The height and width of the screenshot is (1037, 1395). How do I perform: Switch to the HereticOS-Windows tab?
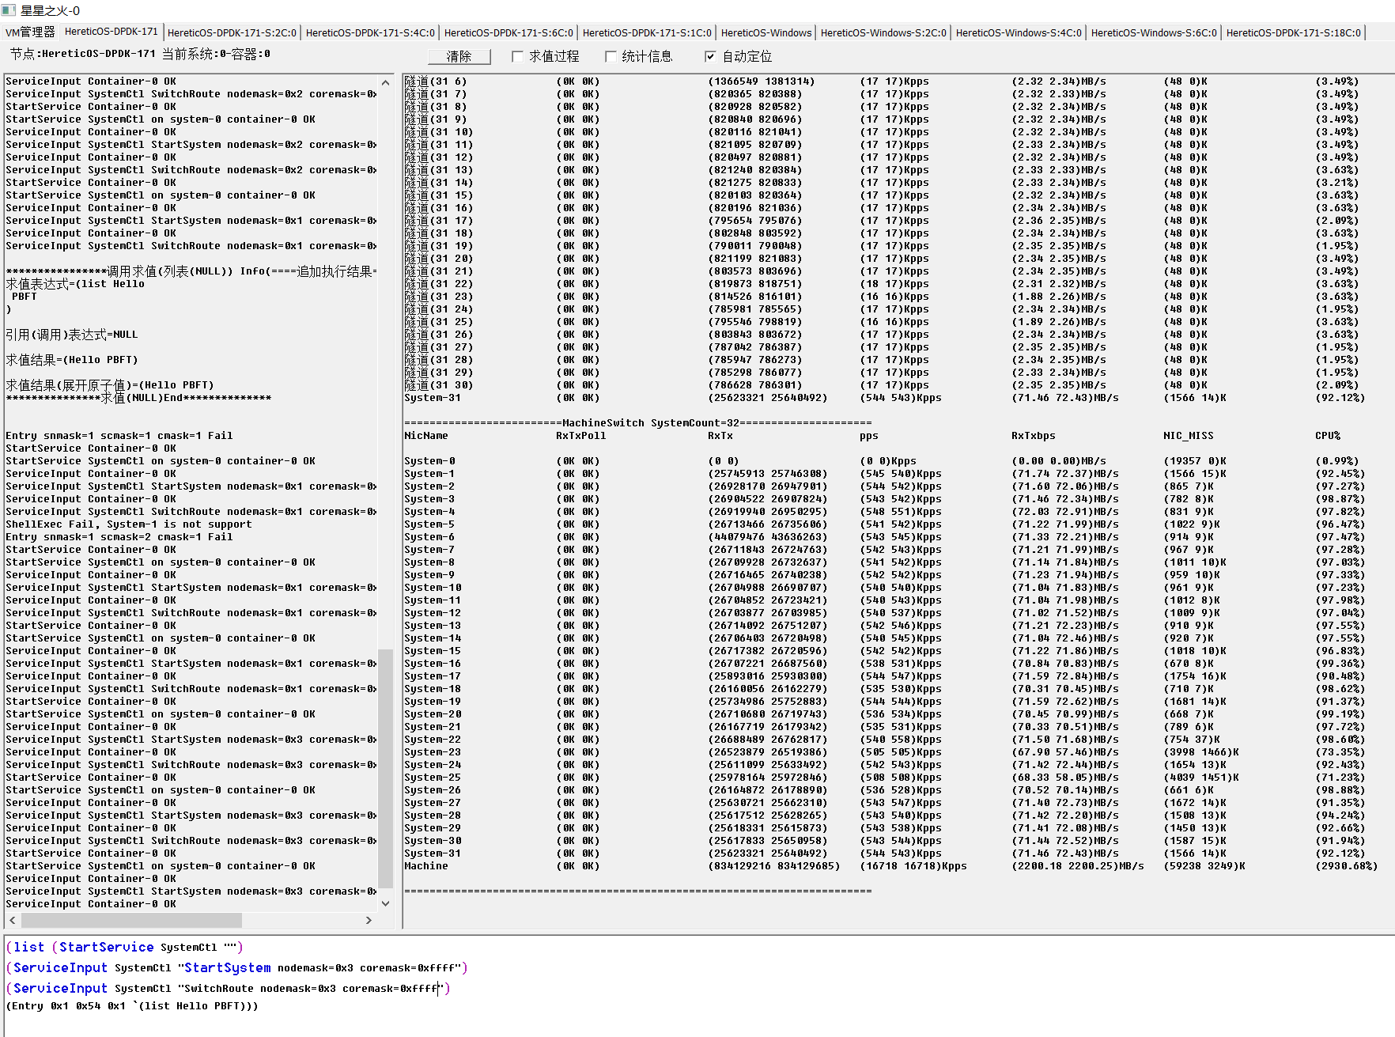click(x=766, y=32)
